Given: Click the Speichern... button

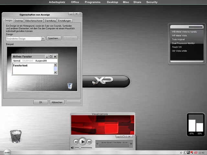Looking at the screenshot, I should click(x=54, y=38).
